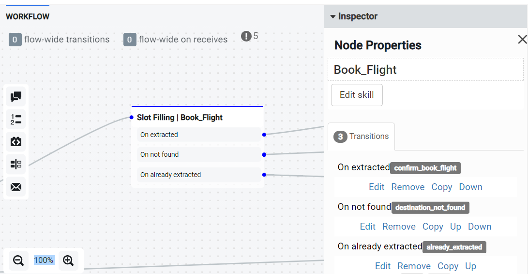Click the chat bubbles icon in left toolbar
Viewport: 528px width, 274px height.
(x=16, y=97)
